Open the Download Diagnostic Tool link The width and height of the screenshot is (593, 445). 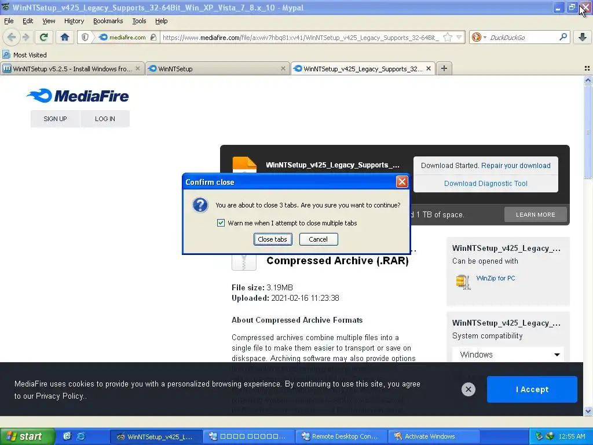(486, 184)
